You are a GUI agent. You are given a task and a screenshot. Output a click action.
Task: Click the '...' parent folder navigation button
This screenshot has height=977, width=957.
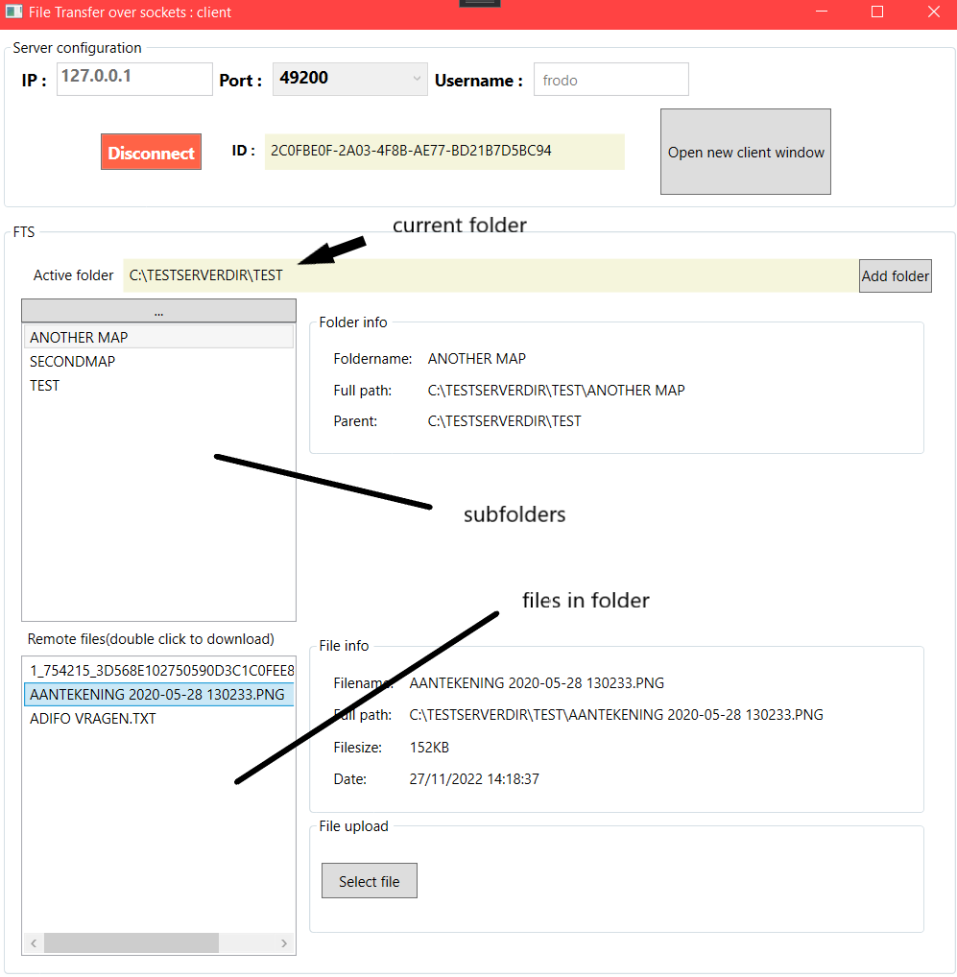pos(157,310)
